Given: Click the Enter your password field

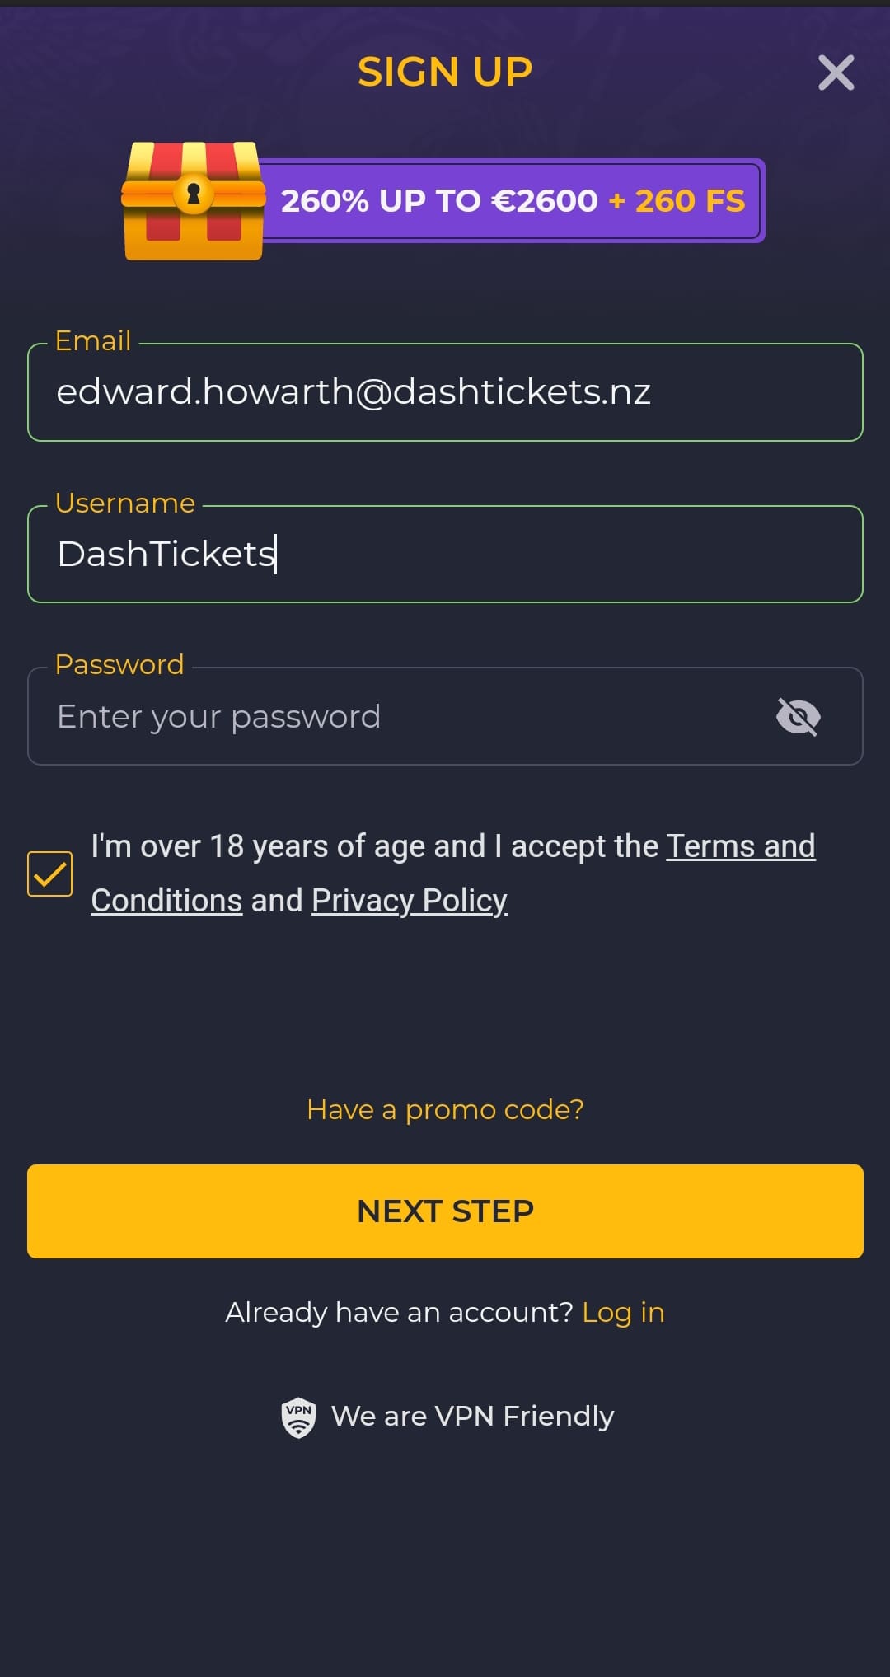Looking at the screenshot, I should 396,717.
